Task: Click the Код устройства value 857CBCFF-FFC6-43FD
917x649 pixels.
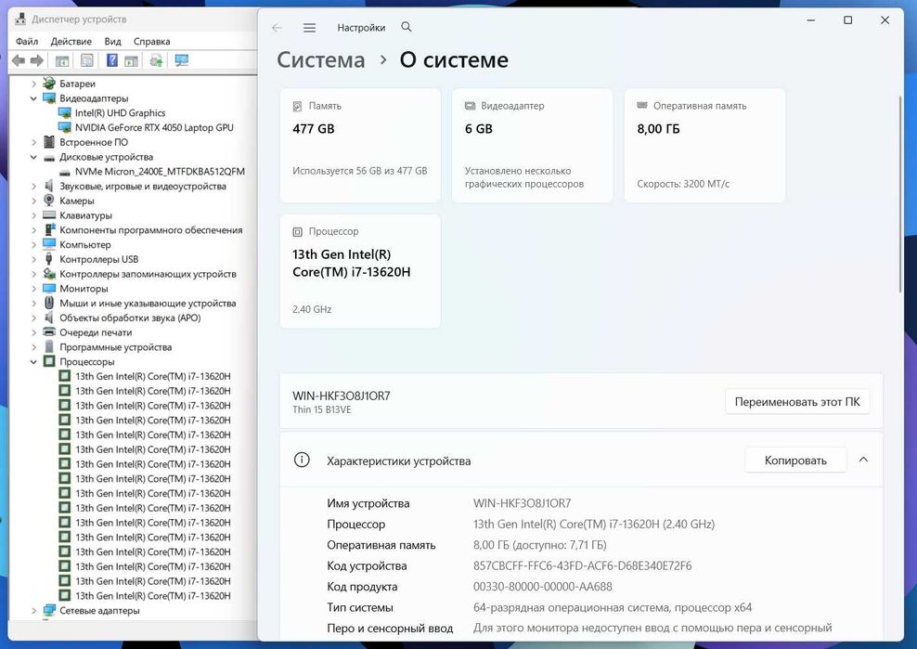Action: 583,565
